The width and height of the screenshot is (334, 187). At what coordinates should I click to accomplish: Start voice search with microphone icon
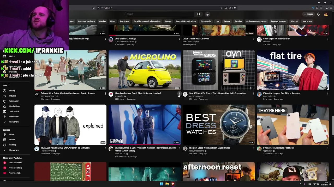click(207, 14)
